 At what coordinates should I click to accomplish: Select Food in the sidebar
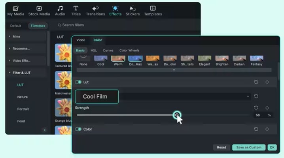coord(21,121)
